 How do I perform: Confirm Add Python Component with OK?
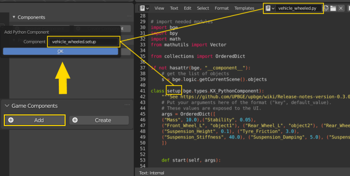coord(60,51)
